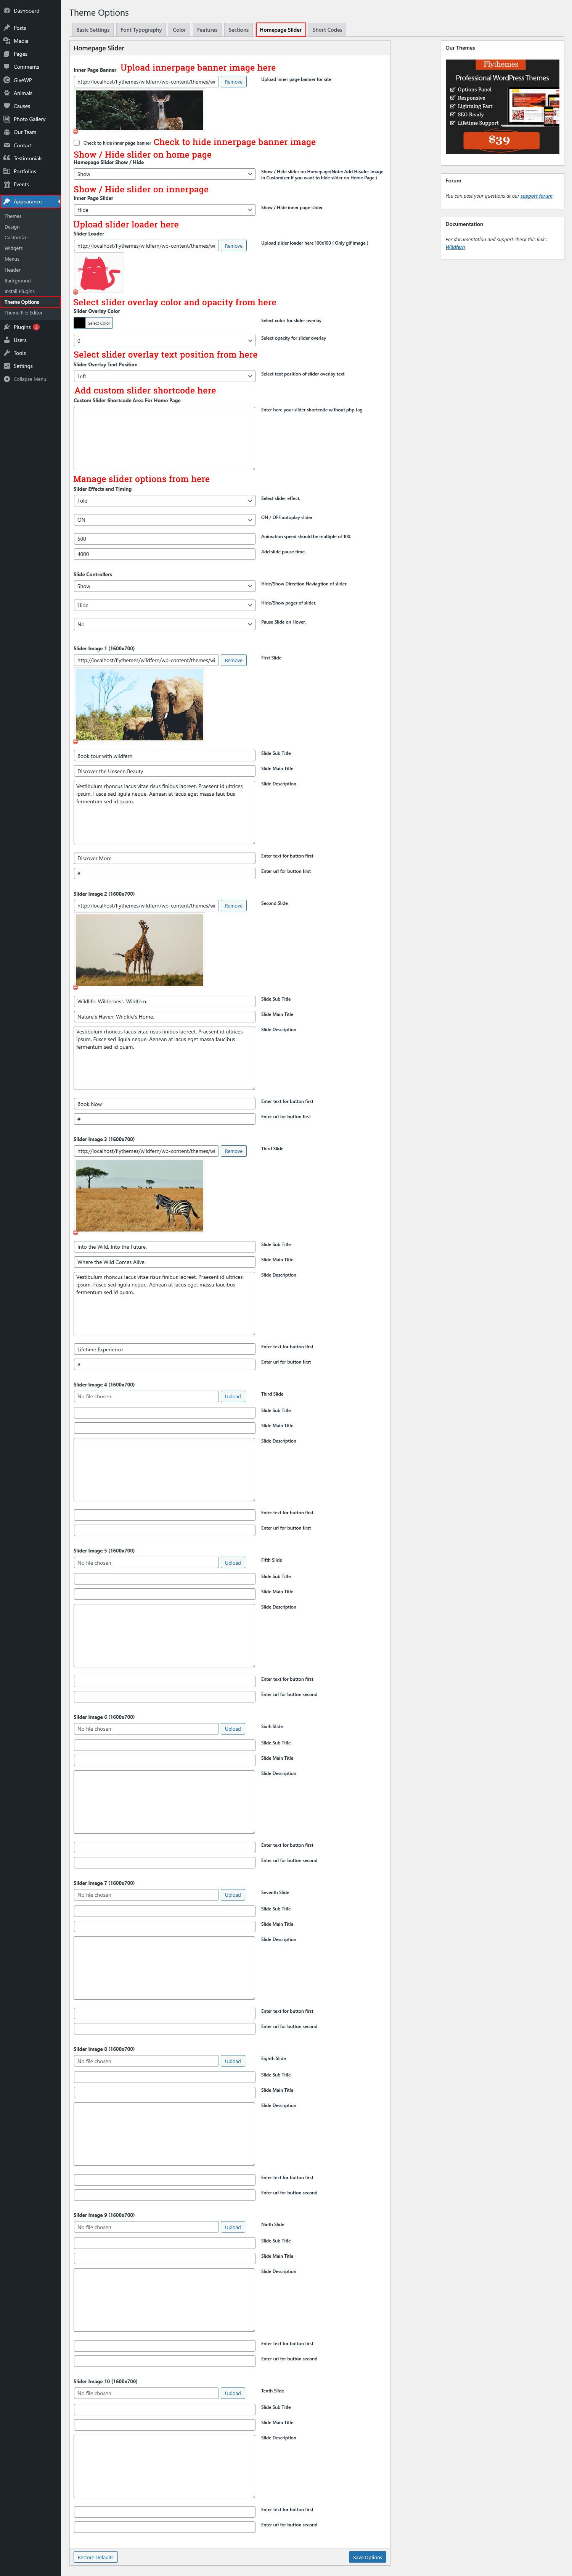Click the black Slider Overlay Color swatch

(79, 323)
